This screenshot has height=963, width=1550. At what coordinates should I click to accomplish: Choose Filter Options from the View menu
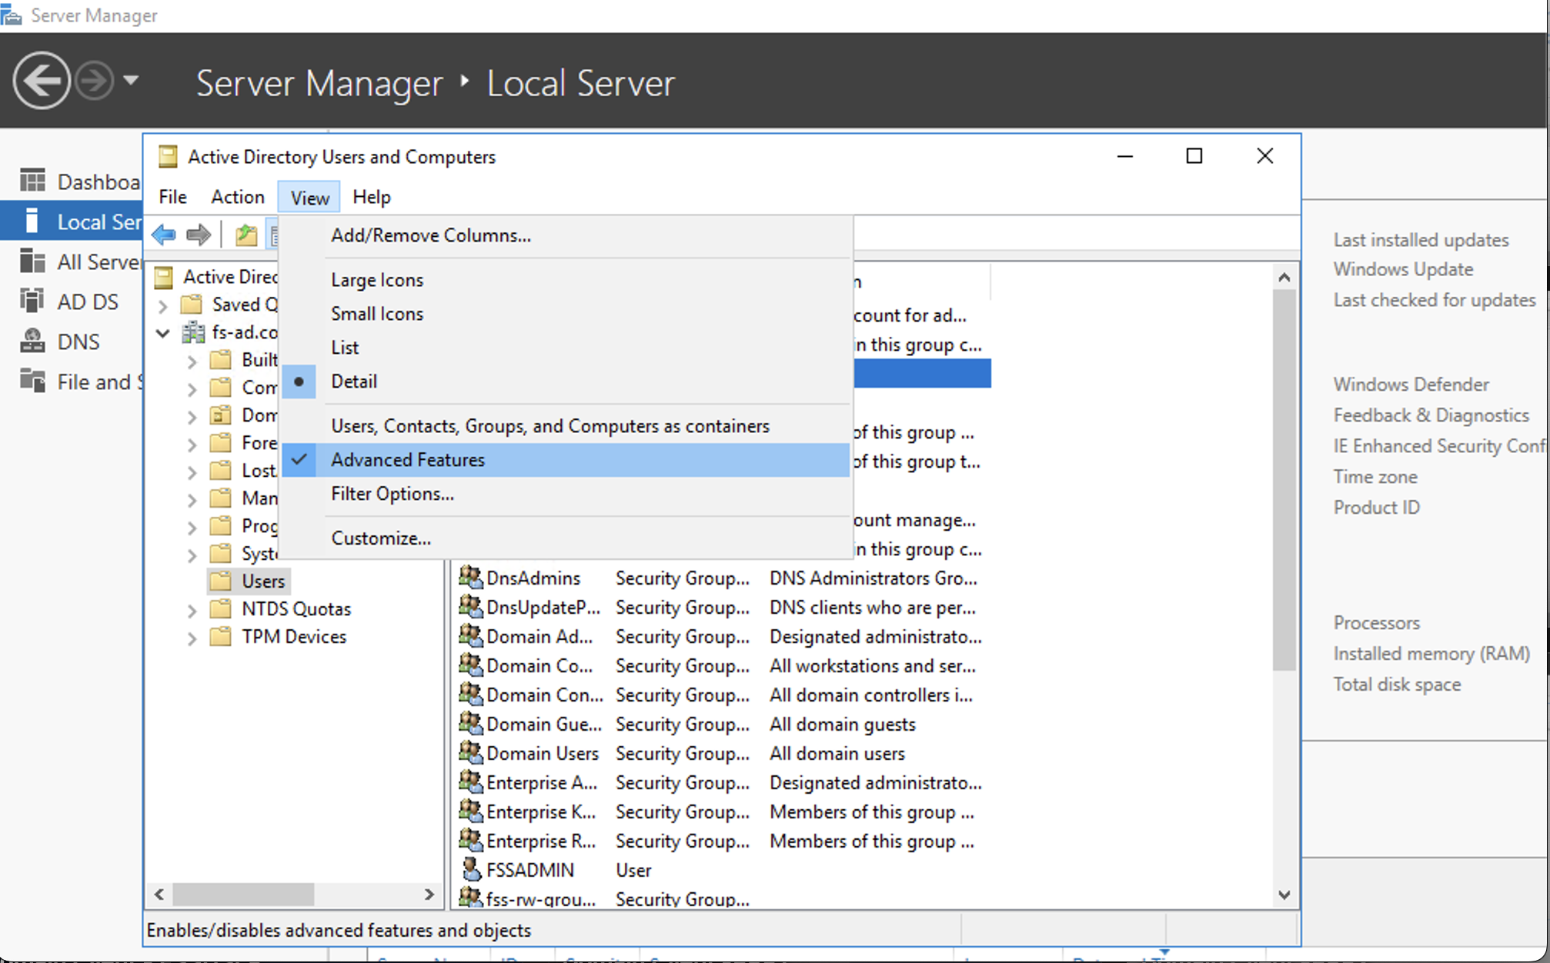click(392, 493)
